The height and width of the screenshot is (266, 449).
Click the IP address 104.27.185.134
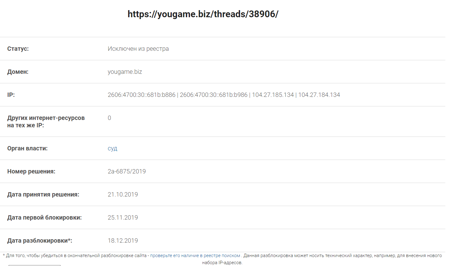(273, 95)
